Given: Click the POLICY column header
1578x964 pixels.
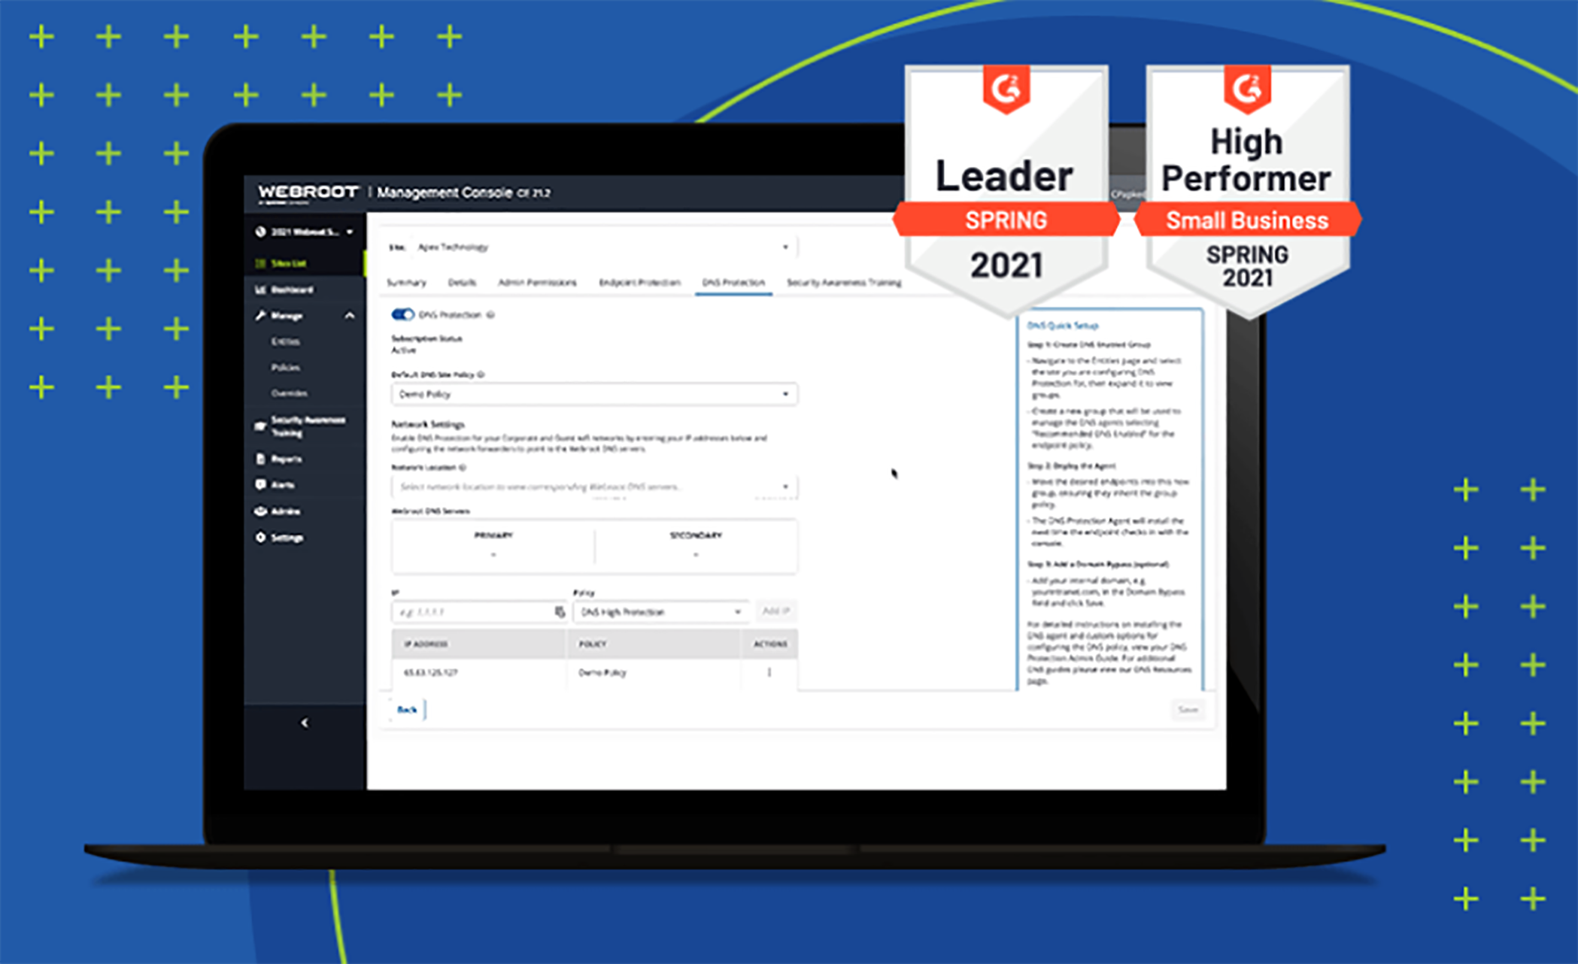Looking at the screenshot, I should tap(593, 644).
